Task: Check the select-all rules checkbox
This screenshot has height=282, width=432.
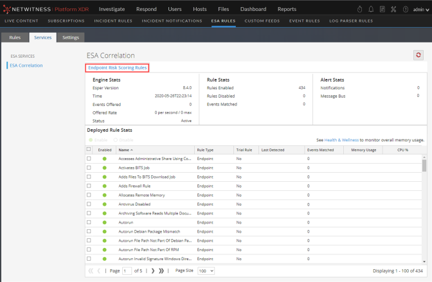Action: coord(89,149)
